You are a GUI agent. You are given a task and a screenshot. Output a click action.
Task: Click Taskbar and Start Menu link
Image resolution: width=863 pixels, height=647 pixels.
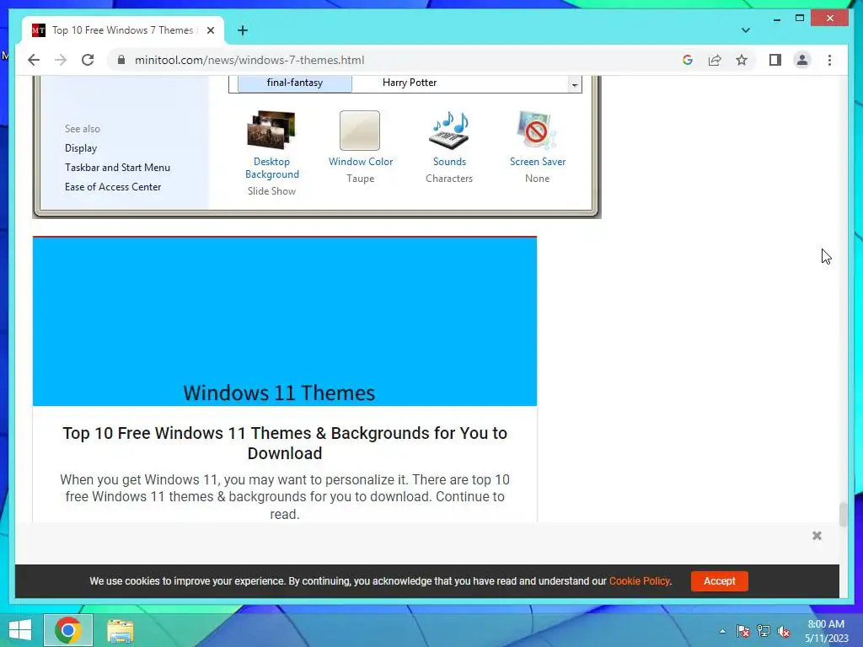tap(117, 168)
